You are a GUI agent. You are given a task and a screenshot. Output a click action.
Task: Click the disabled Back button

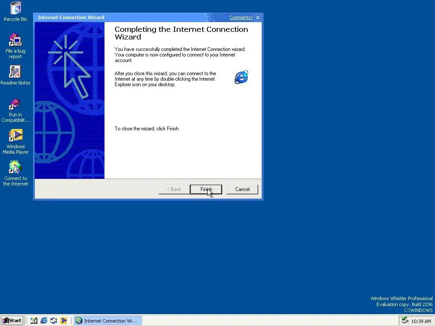174,189
